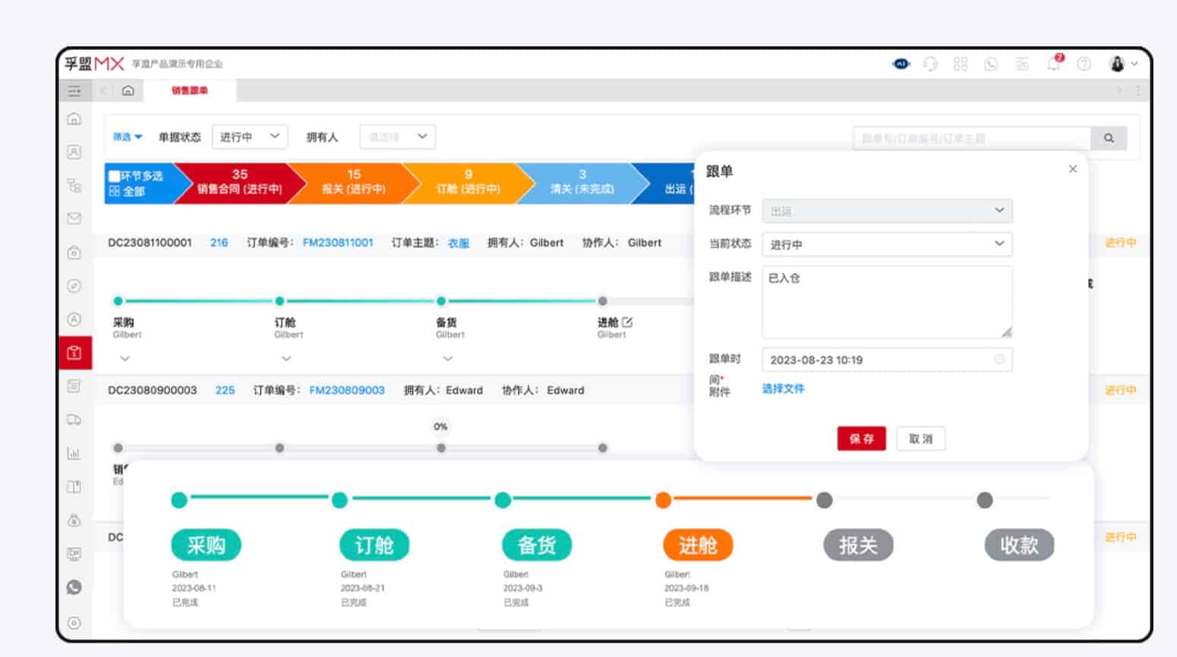Open the bar chart reports icon in sidebar
The image size is (1177, 657).
74,454
